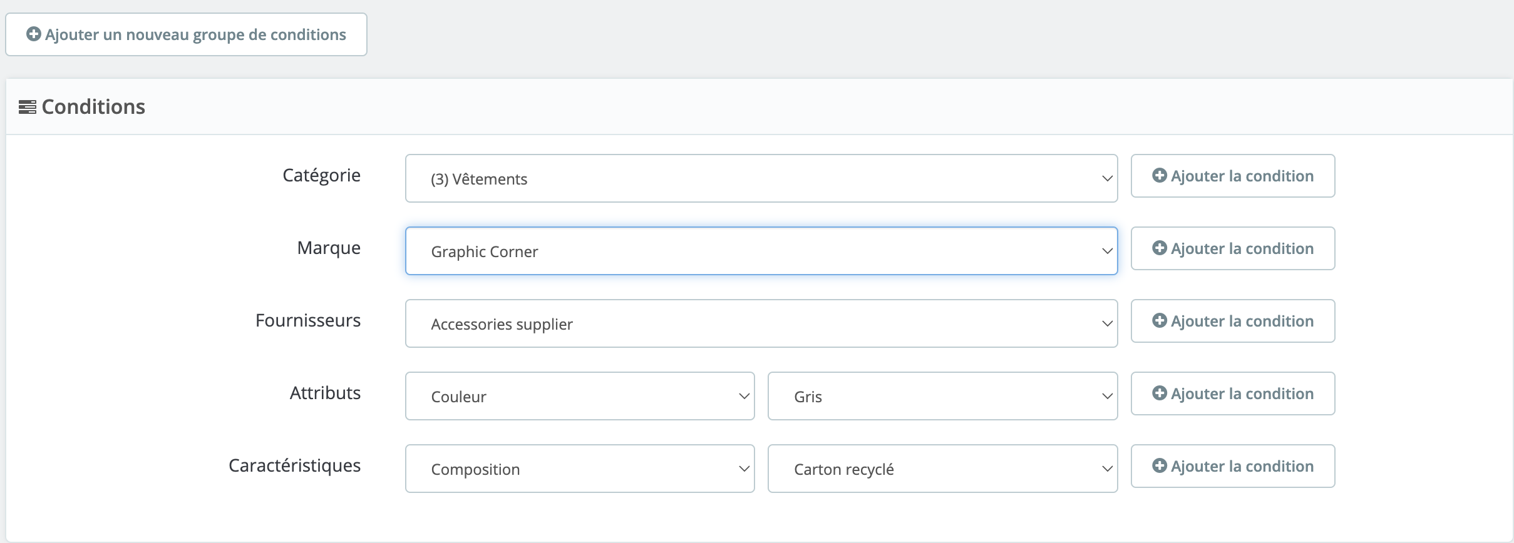Add the Caractéristiques condition
The image size is (1514, 543).
click(1233, 466)
